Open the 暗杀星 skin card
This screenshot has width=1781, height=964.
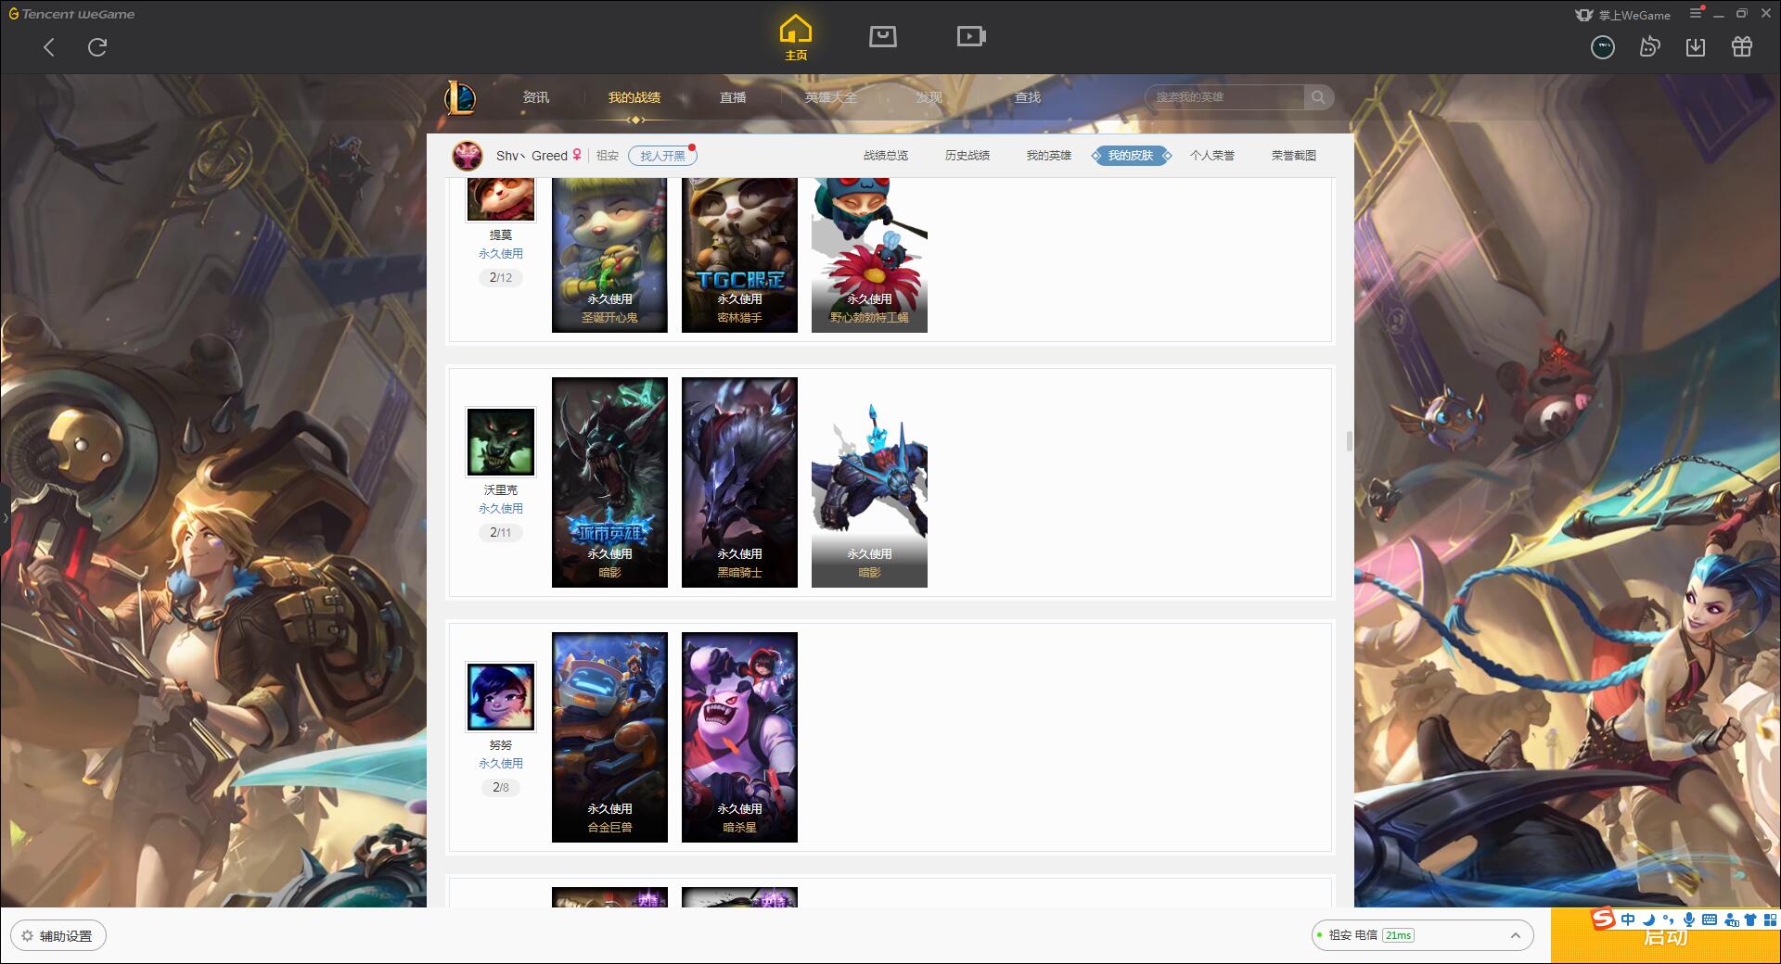point(739,737)
